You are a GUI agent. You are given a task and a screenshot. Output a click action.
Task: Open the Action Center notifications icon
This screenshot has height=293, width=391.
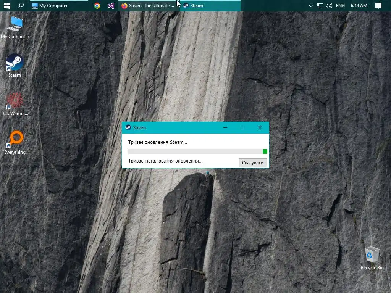[x=378, y=5]
